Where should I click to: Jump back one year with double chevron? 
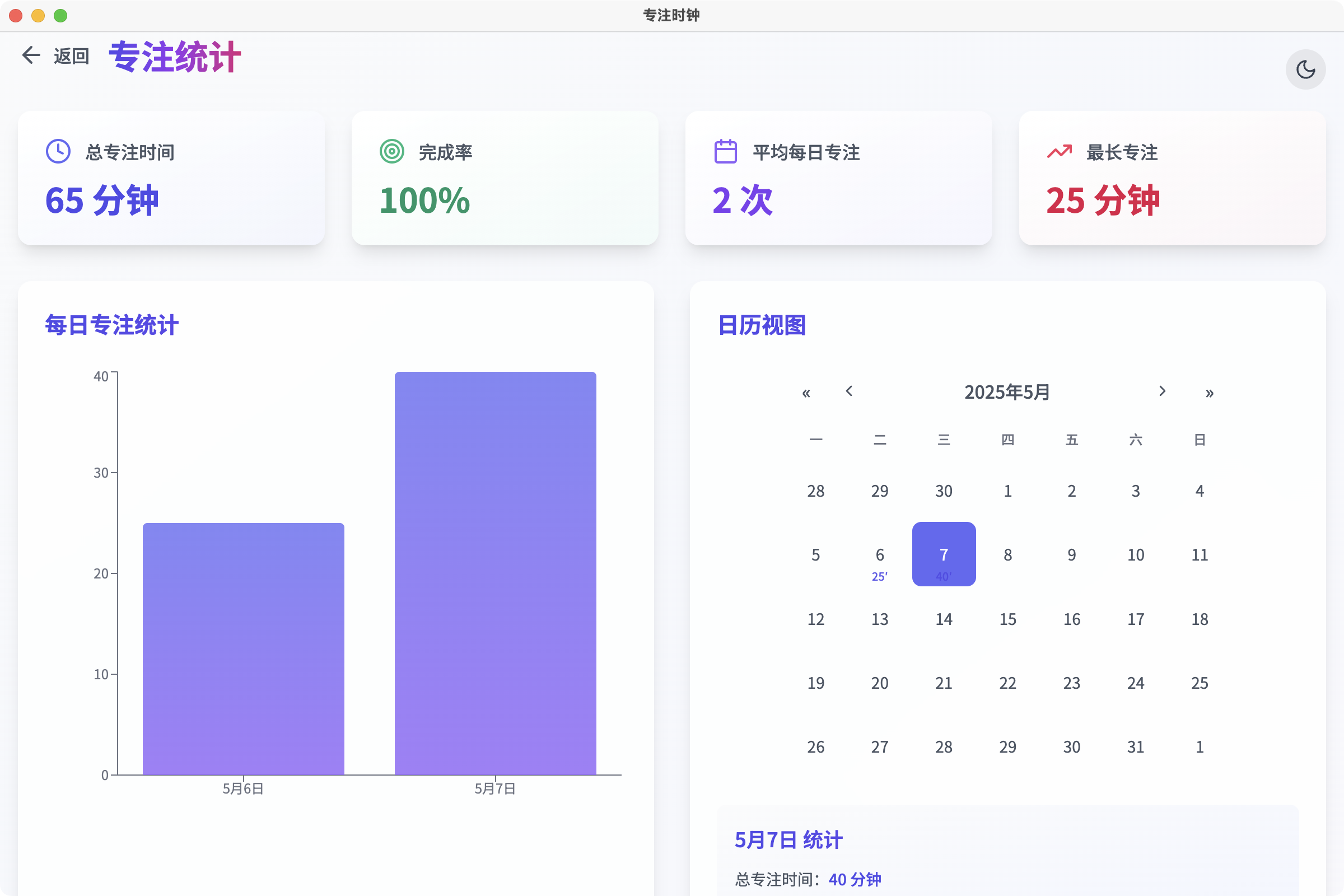[806, 393]
